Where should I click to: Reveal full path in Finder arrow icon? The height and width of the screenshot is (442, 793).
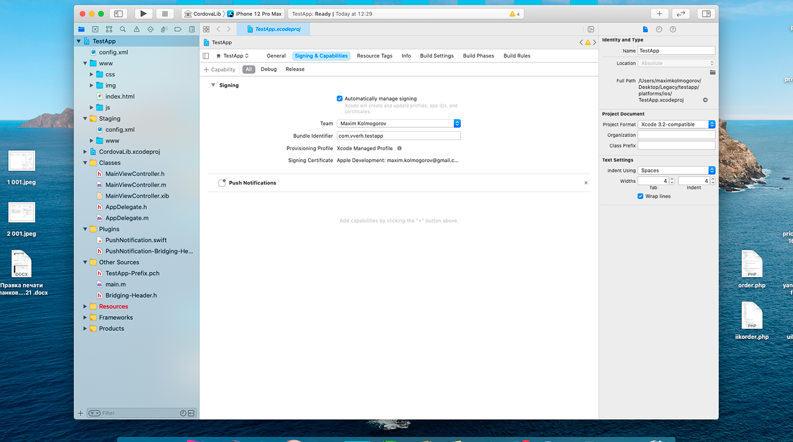tap(705, 100)
